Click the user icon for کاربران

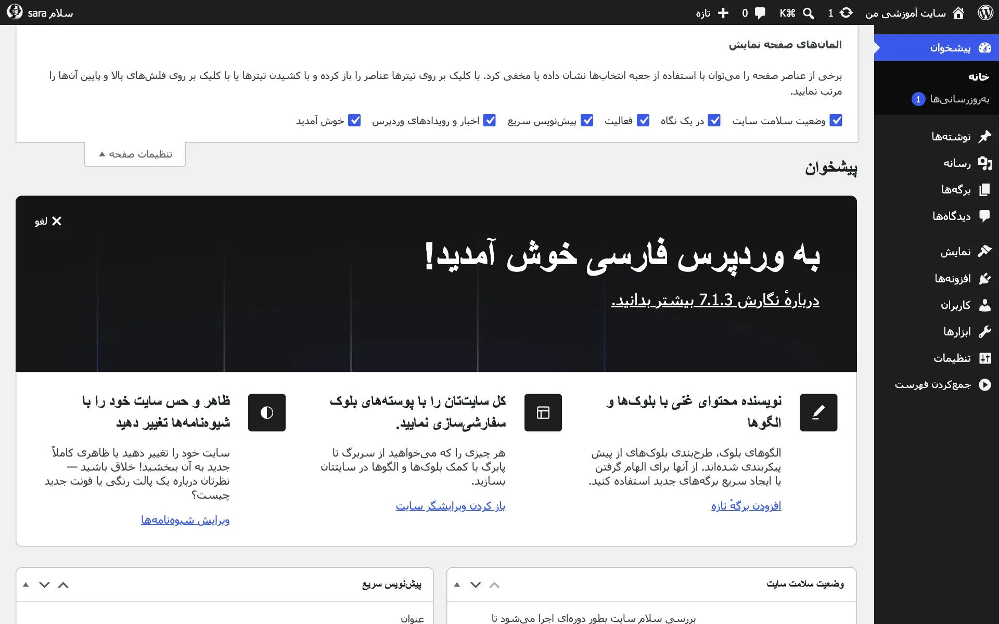985,305
